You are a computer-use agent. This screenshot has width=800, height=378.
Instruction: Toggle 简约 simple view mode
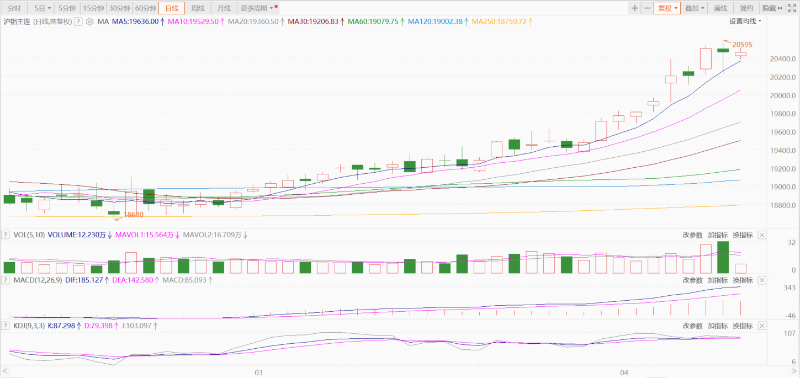click(746, 8)
